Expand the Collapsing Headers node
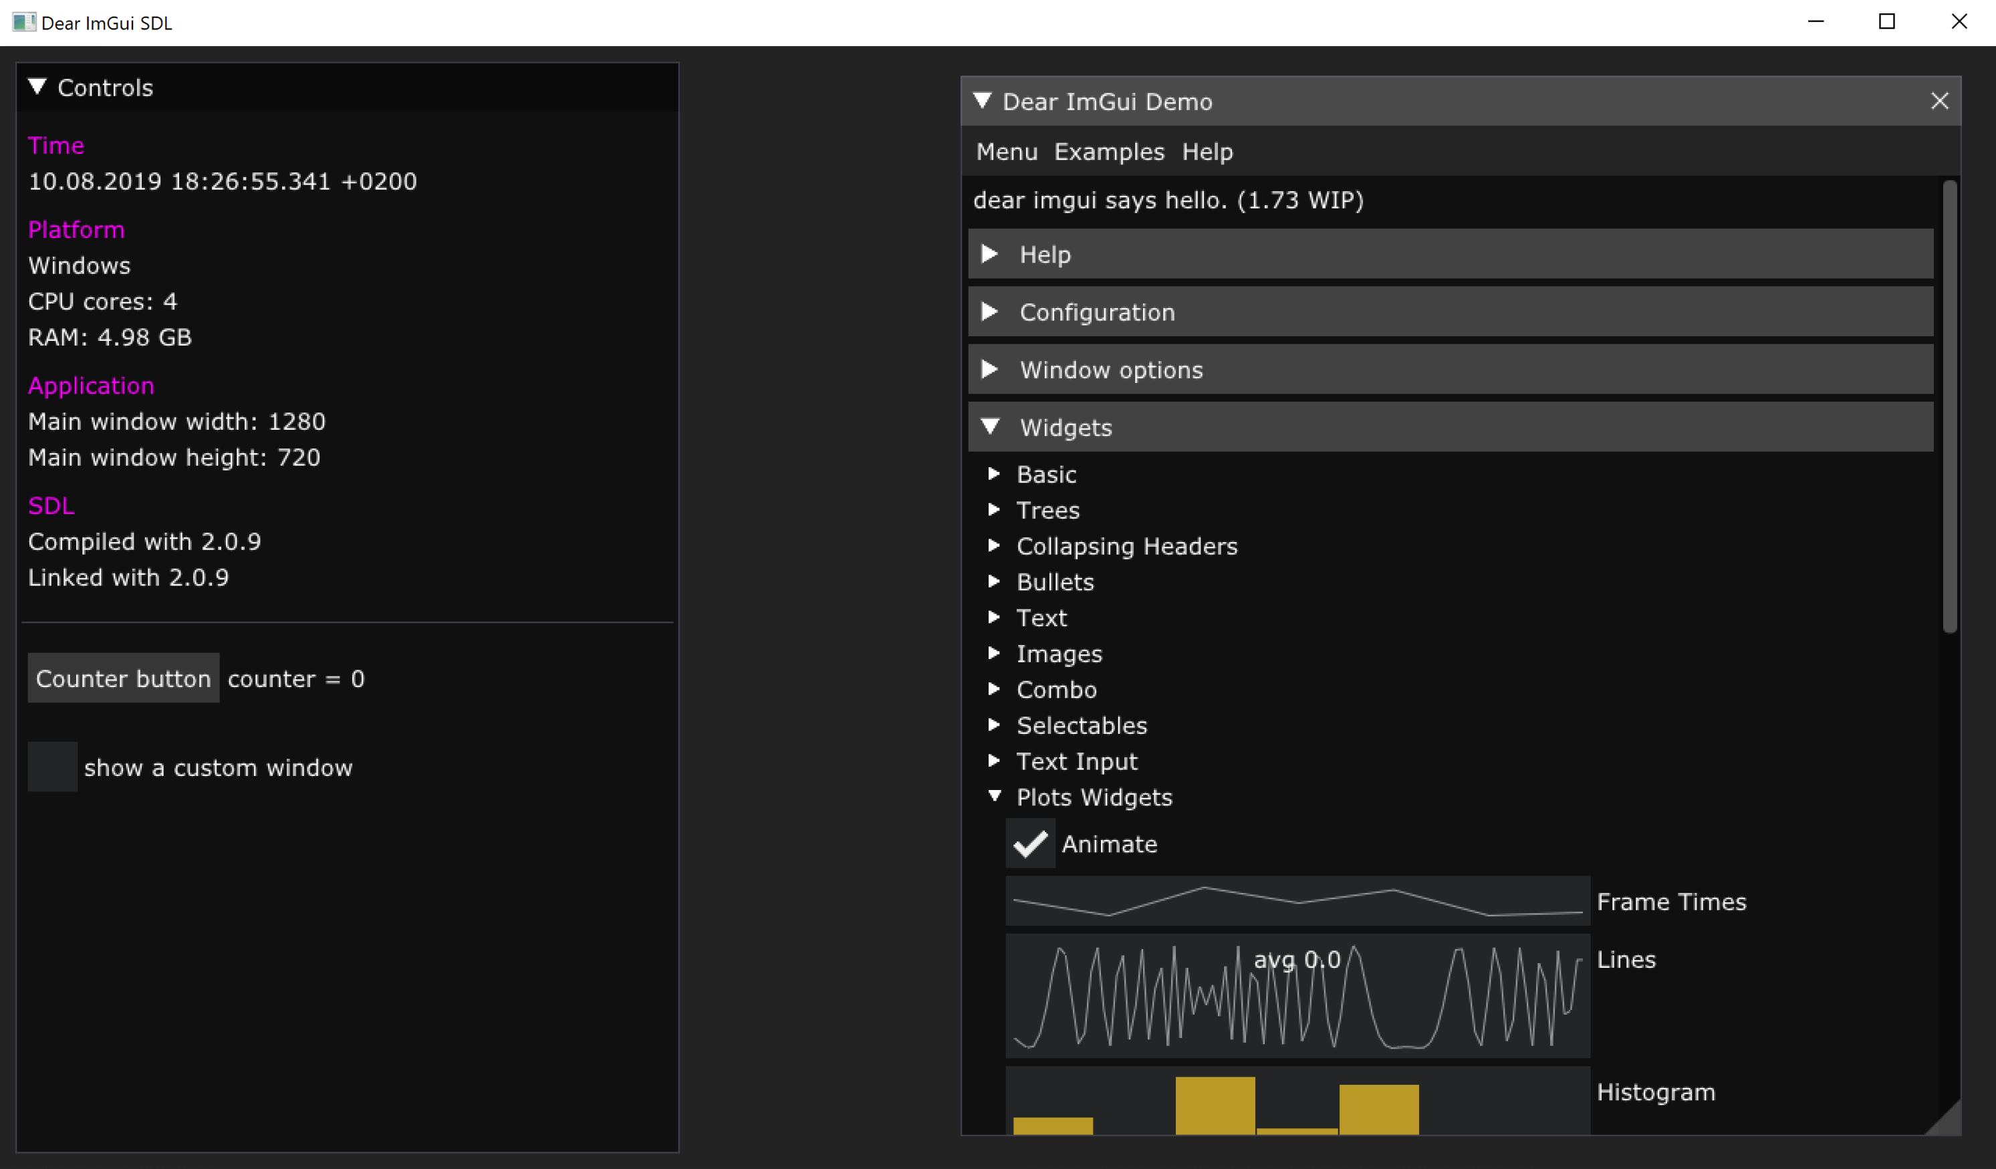Image resolution: width=1996 pixels, height=1169 pixels. click(x=994, y=545)
